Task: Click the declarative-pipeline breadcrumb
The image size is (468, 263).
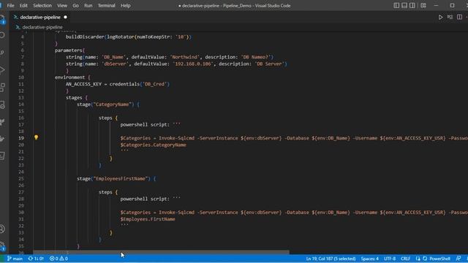Action: pos(42,27)
